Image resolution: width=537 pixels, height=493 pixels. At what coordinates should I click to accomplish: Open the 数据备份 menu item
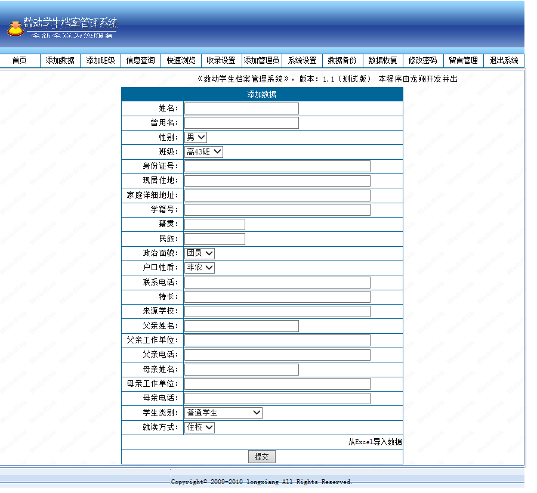342,60
